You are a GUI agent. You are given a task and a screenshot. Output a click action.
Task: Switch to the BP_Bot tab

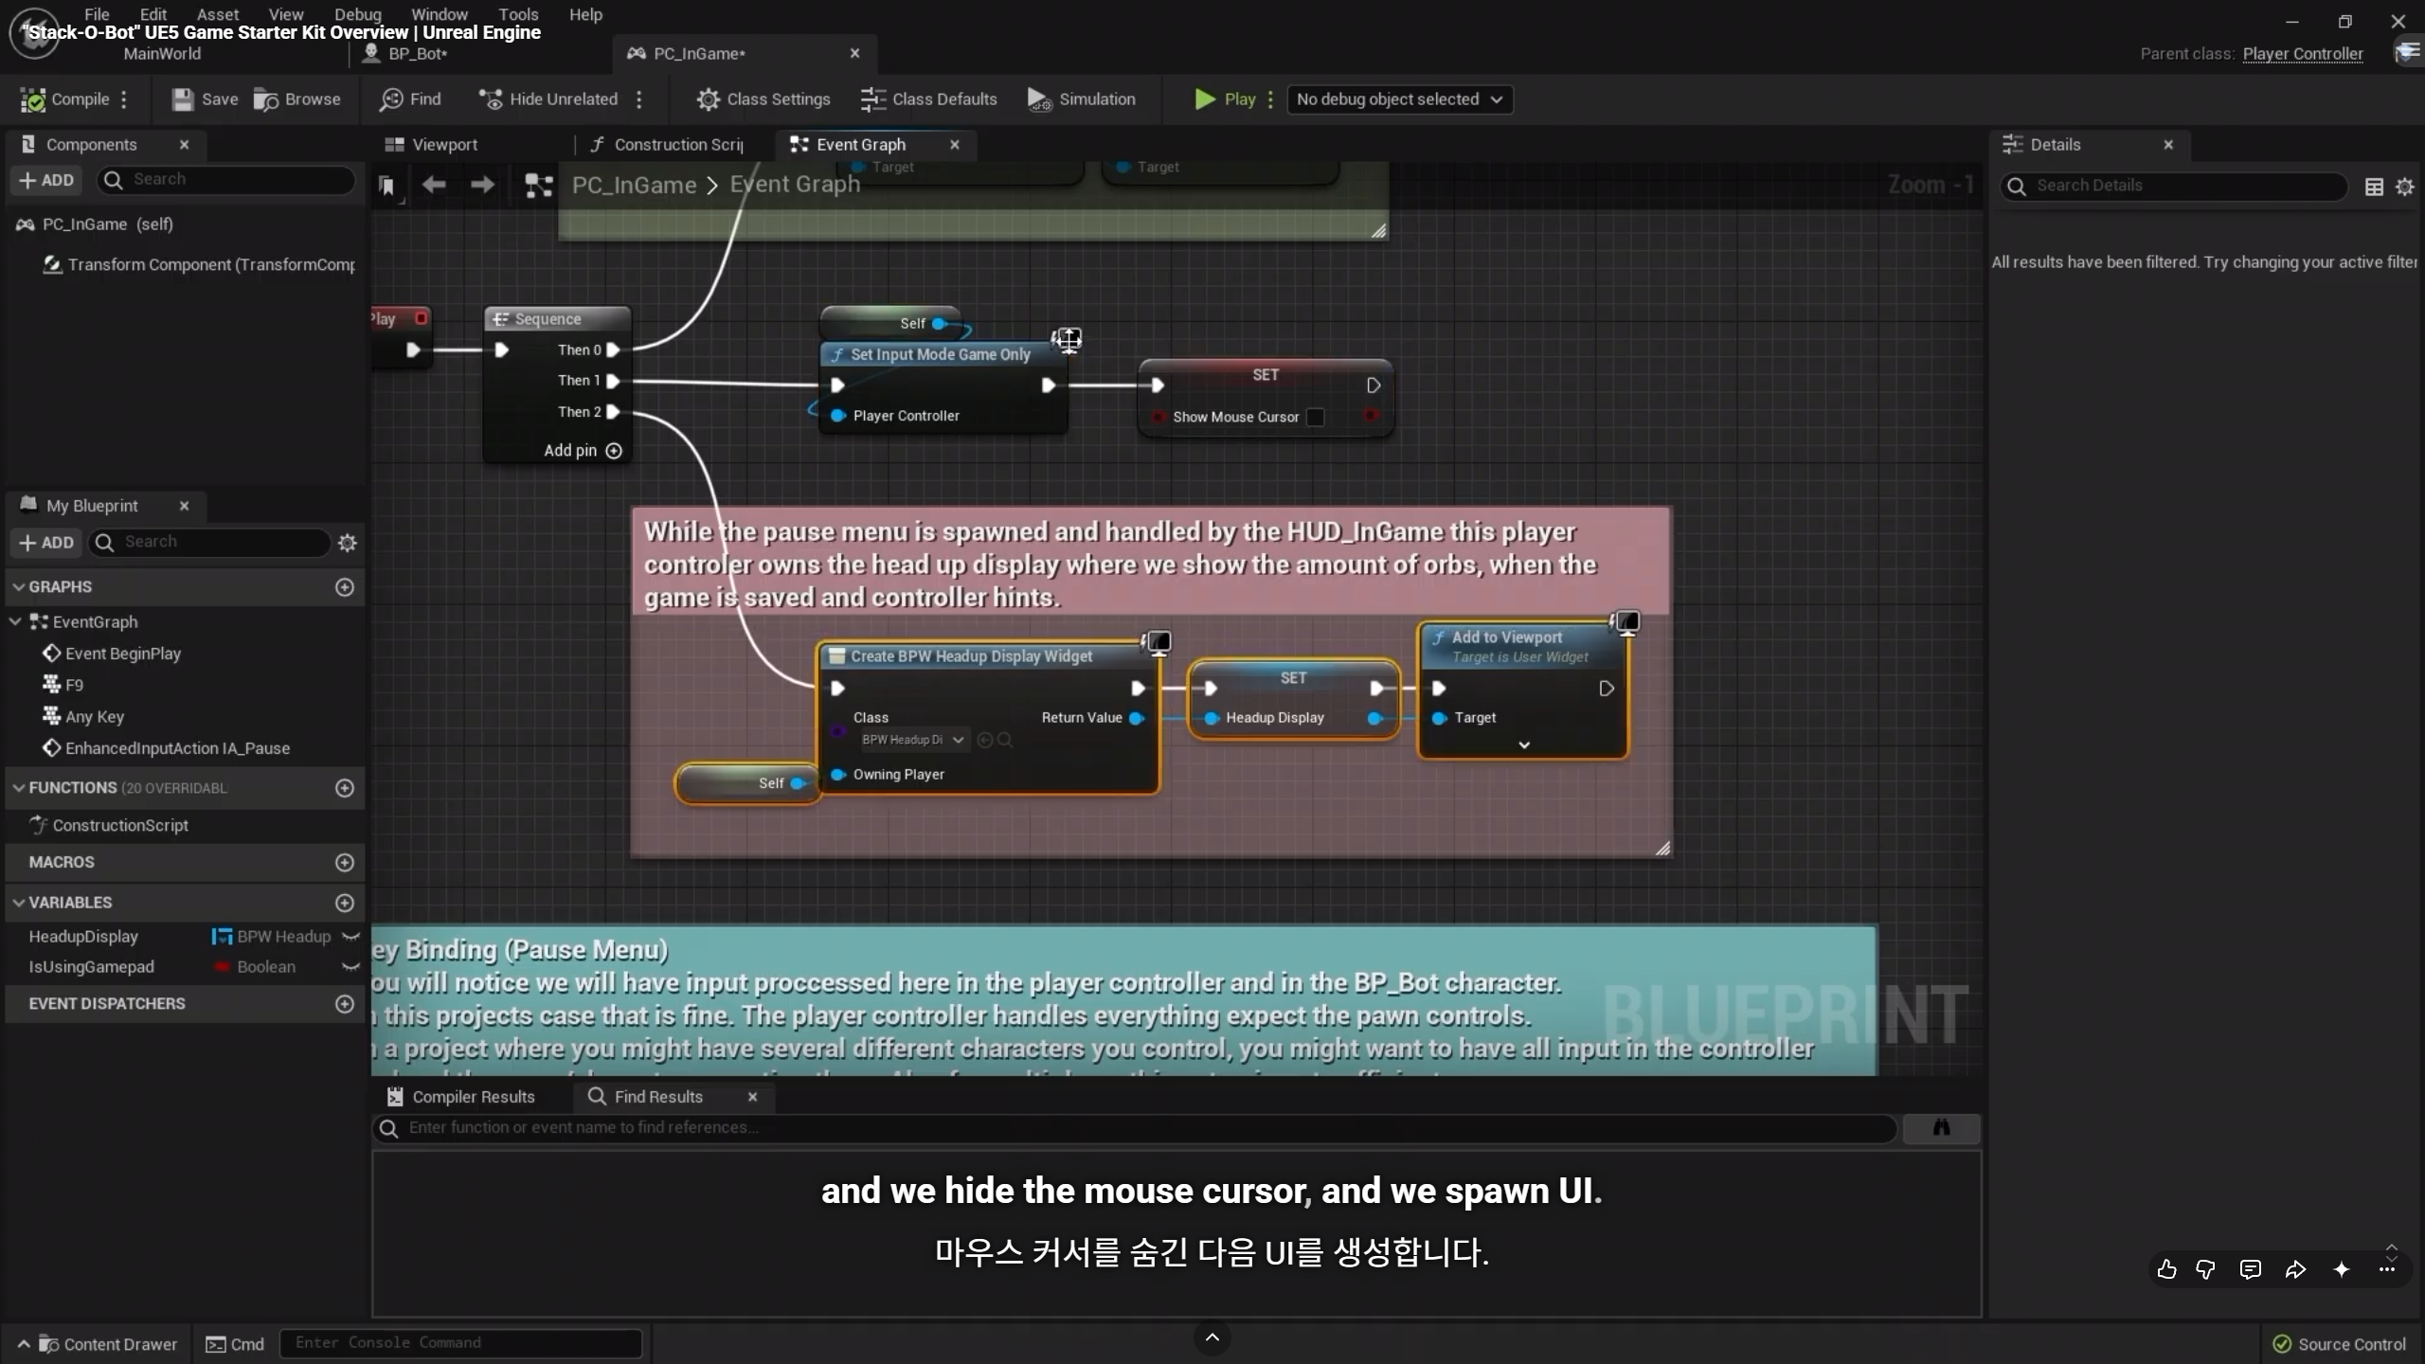(418, 54)
